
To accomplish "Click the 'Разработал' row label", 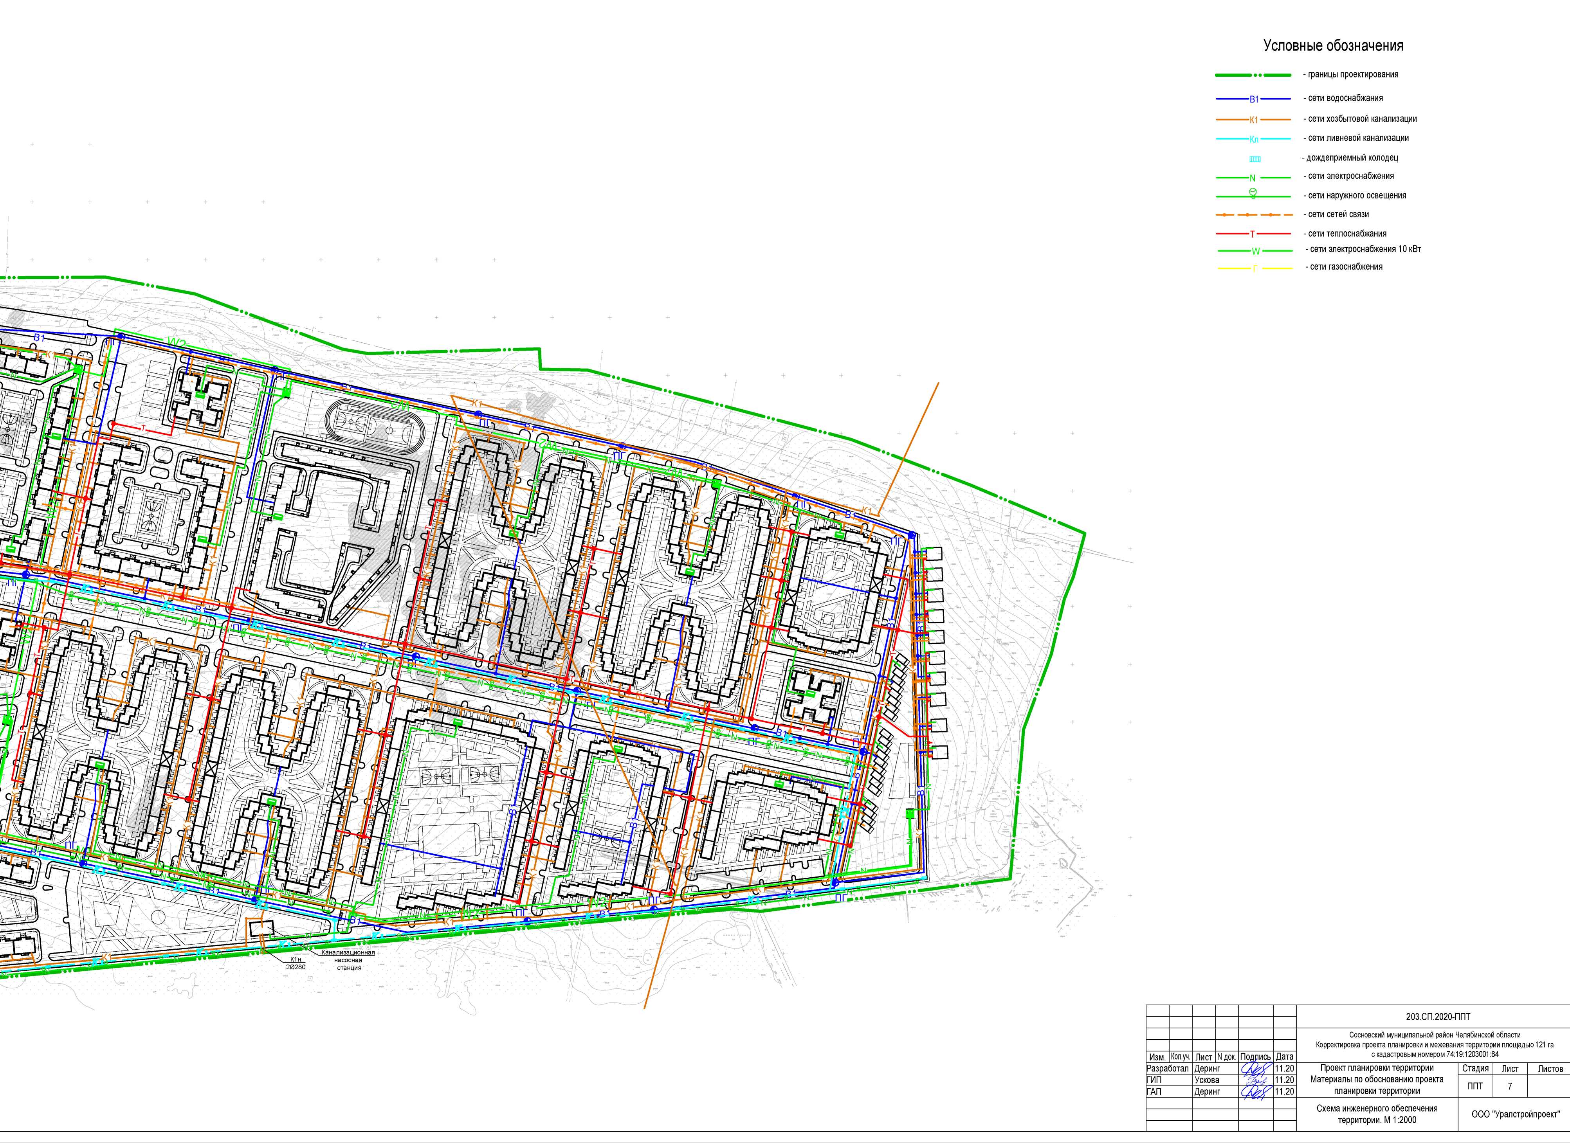I will pos(1168,1068).
